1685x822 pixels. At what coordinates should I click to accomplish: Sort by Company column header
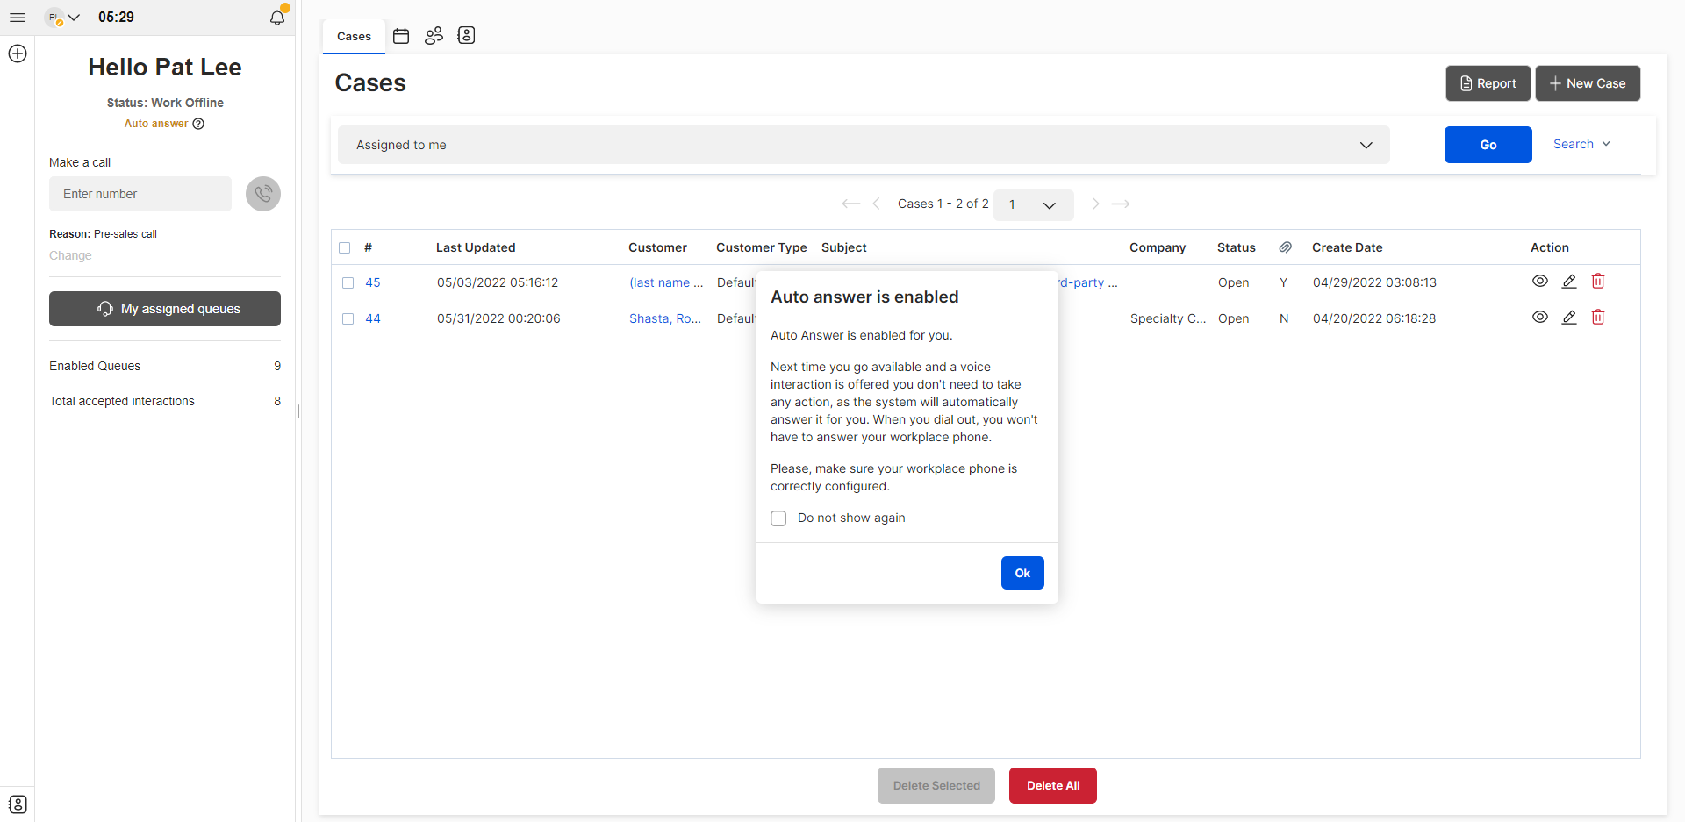click(1158, 247)
